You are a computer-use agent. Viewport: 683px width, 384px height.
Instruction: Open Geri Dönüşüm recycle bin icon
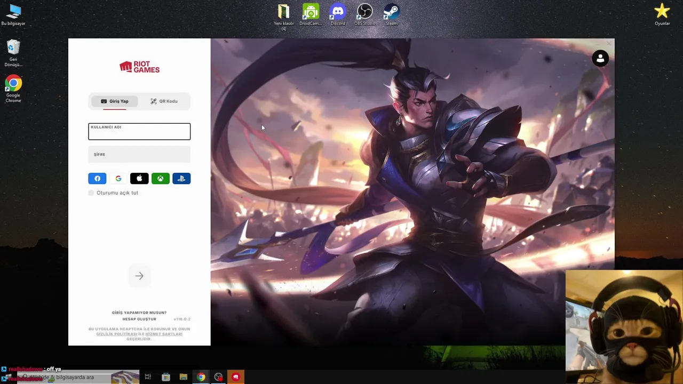tap(13, 53)
